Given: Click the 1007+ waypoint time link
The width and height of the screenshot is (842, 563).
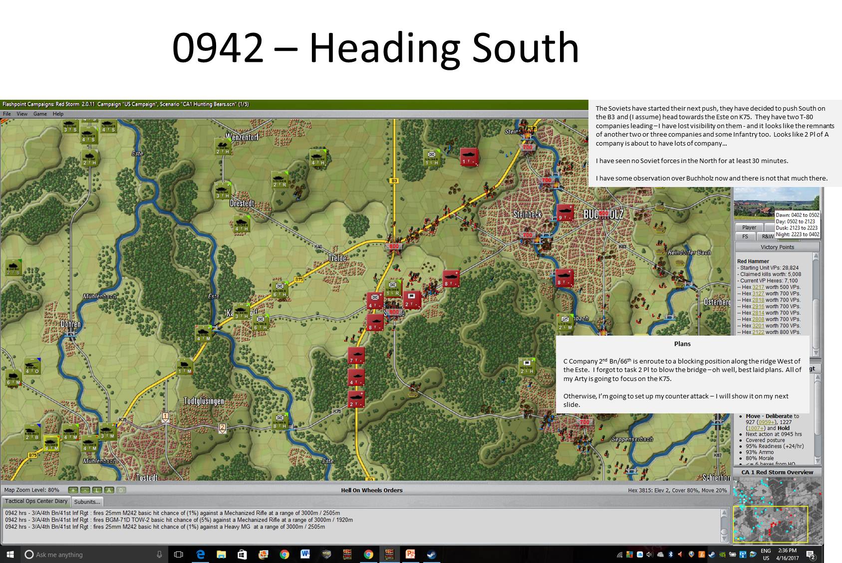Looking at the screenshot, I should [756, 428].
